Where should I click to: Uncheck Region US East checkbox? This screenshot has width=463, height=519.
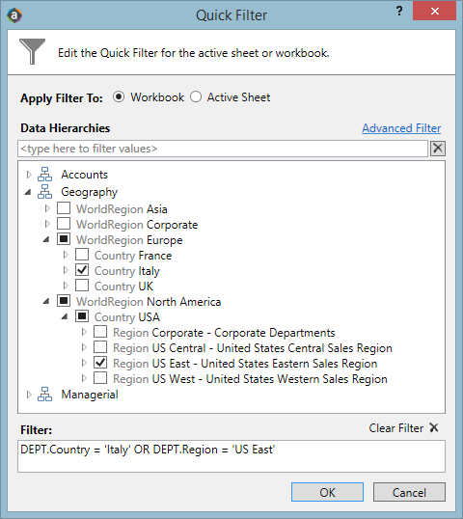click(100, 363)
